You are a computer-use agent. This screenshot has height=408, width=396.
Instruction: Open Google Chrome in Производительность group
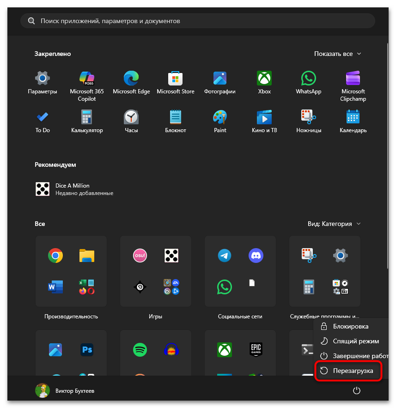coord(55,256)
